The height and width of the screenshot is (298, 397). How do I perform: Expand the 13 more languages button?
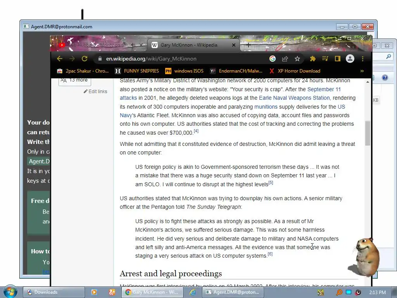tap(75, 80)
